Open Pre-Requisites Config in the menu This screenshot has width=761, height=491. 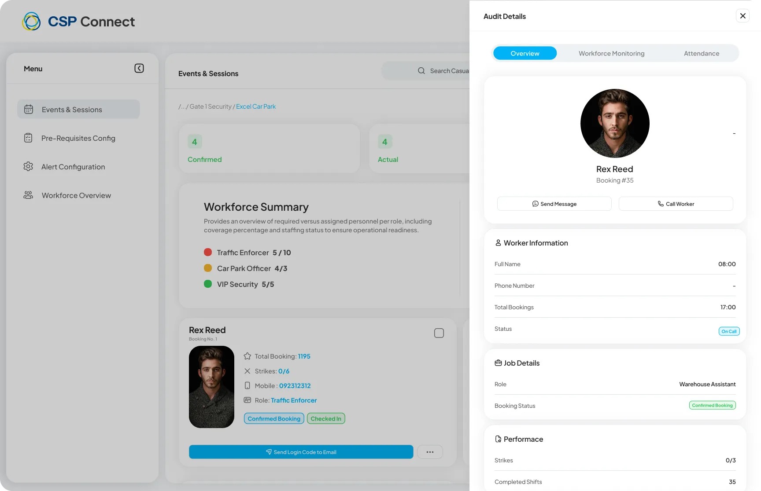pyautogui.click(x=78, y=138)
